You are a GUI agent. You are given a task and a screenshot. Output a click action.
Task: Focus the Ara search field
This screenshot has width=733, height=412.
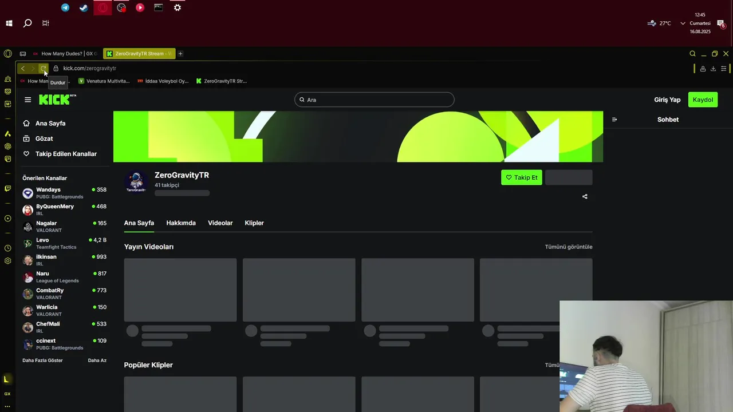pos(375,100)
